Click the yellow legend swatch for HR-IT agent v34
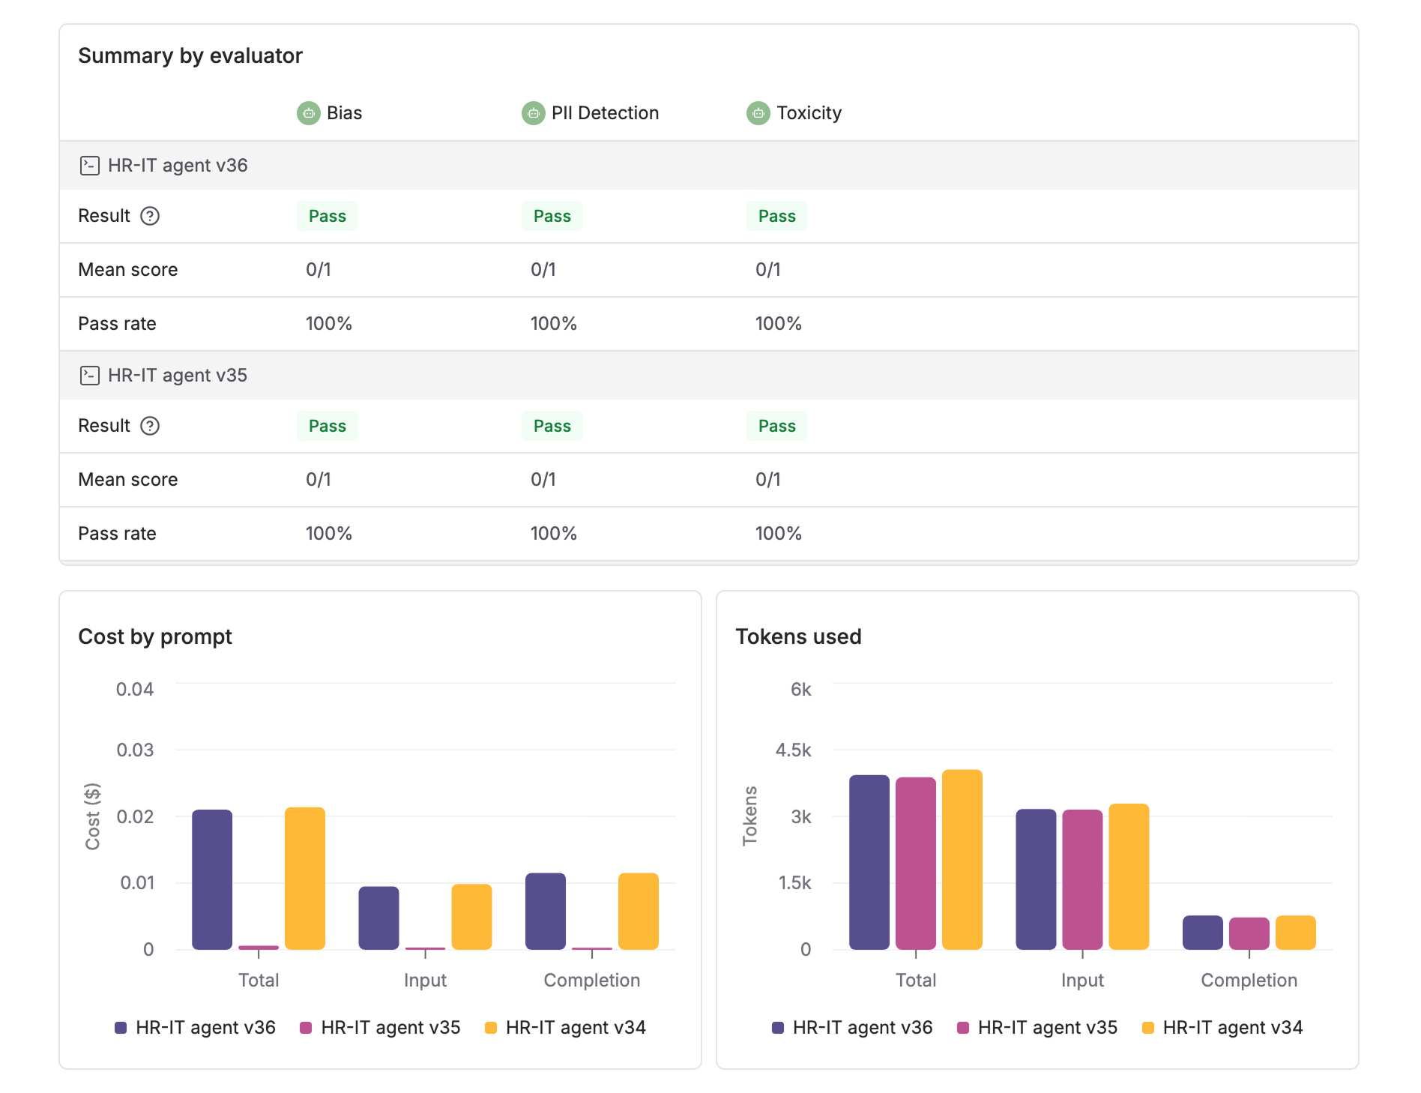Image resolution: width=1421 pixels, height=1093 pixels. pos(491,1027)
